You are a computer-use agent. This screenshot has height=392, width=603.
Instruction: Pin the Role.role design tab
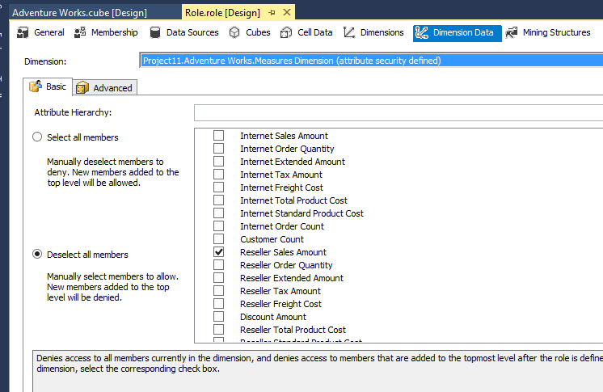pos(272,13)
